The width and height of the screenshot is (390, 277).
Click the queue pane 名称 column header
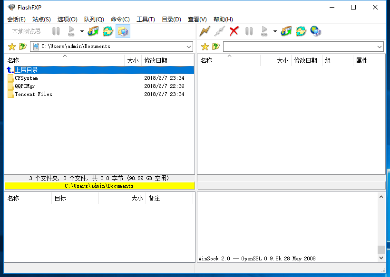(x=28, y=198)
